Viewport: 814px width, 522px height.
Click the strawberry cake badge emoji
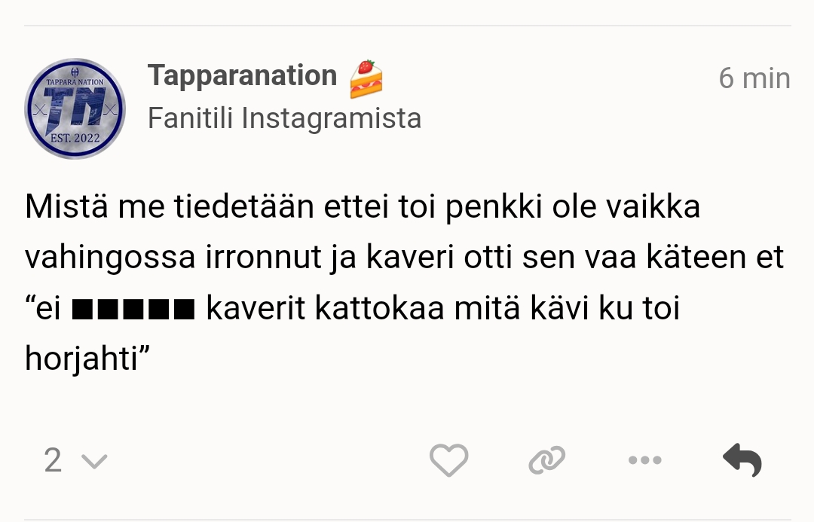[366, 78]
